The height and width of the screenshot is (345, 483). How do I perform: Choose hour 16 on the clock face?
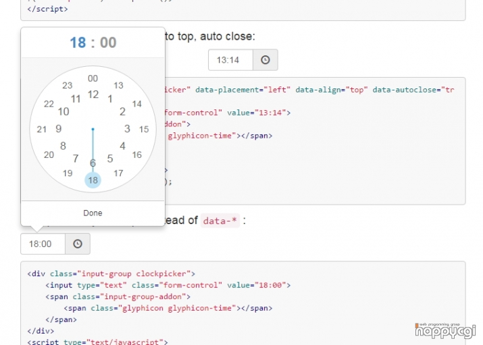point(136,155)
